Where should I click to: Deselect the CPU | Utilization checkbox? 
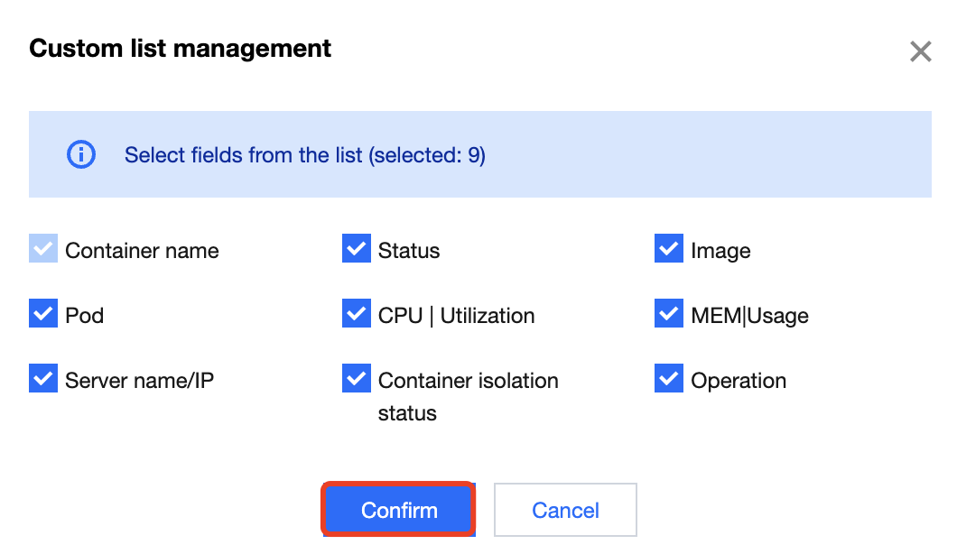357,314
